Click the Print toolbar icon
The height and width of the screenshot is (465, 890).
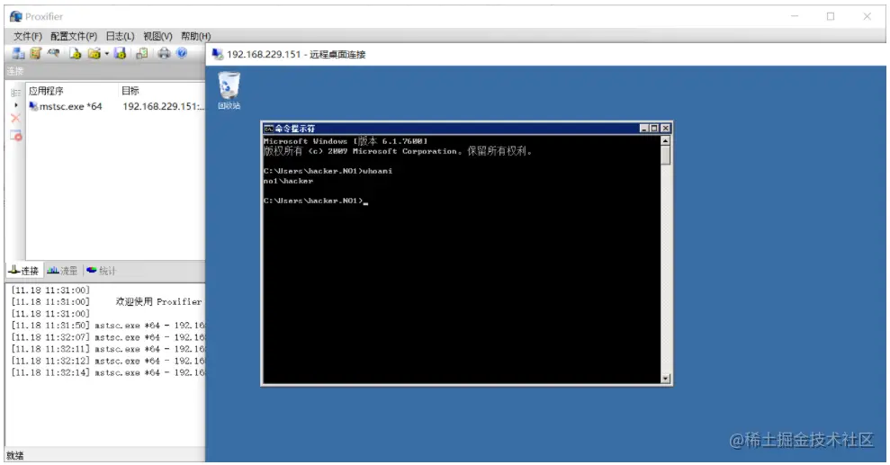[x=164, y=53]
